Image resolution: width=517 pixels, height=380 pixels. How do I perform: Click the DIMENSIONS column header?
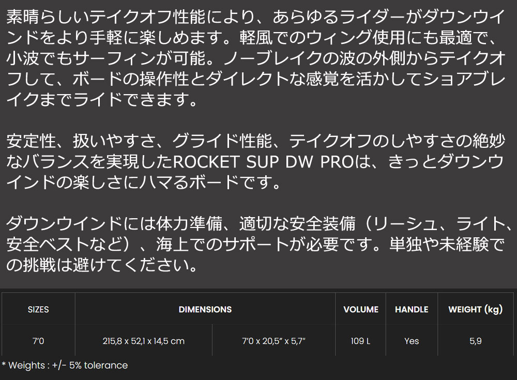(205, 309)
